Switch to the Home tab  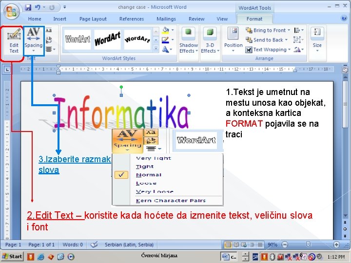(35, 19)
